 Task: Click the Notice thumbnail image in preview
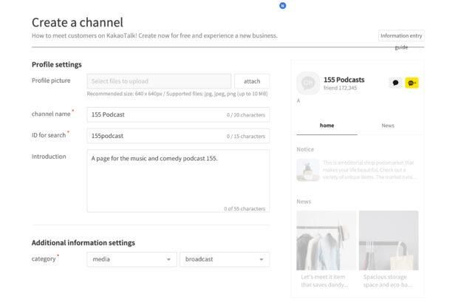[308, 170]
